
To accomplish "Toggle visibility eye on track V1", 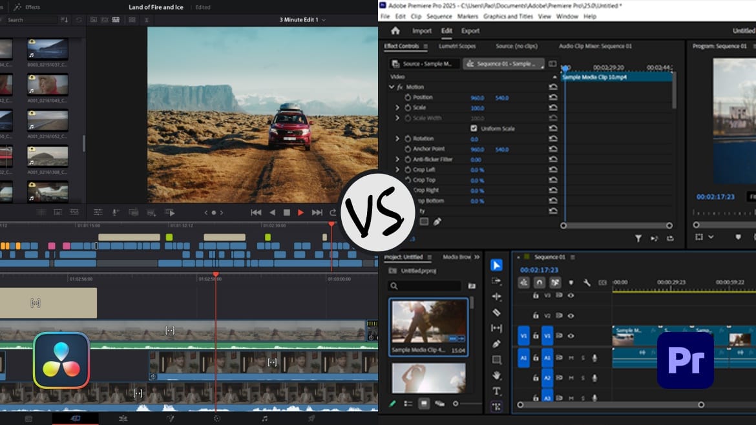I will (x=571, y=336).
